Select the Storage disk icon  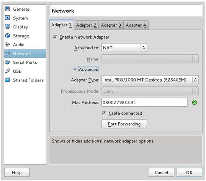8,36
